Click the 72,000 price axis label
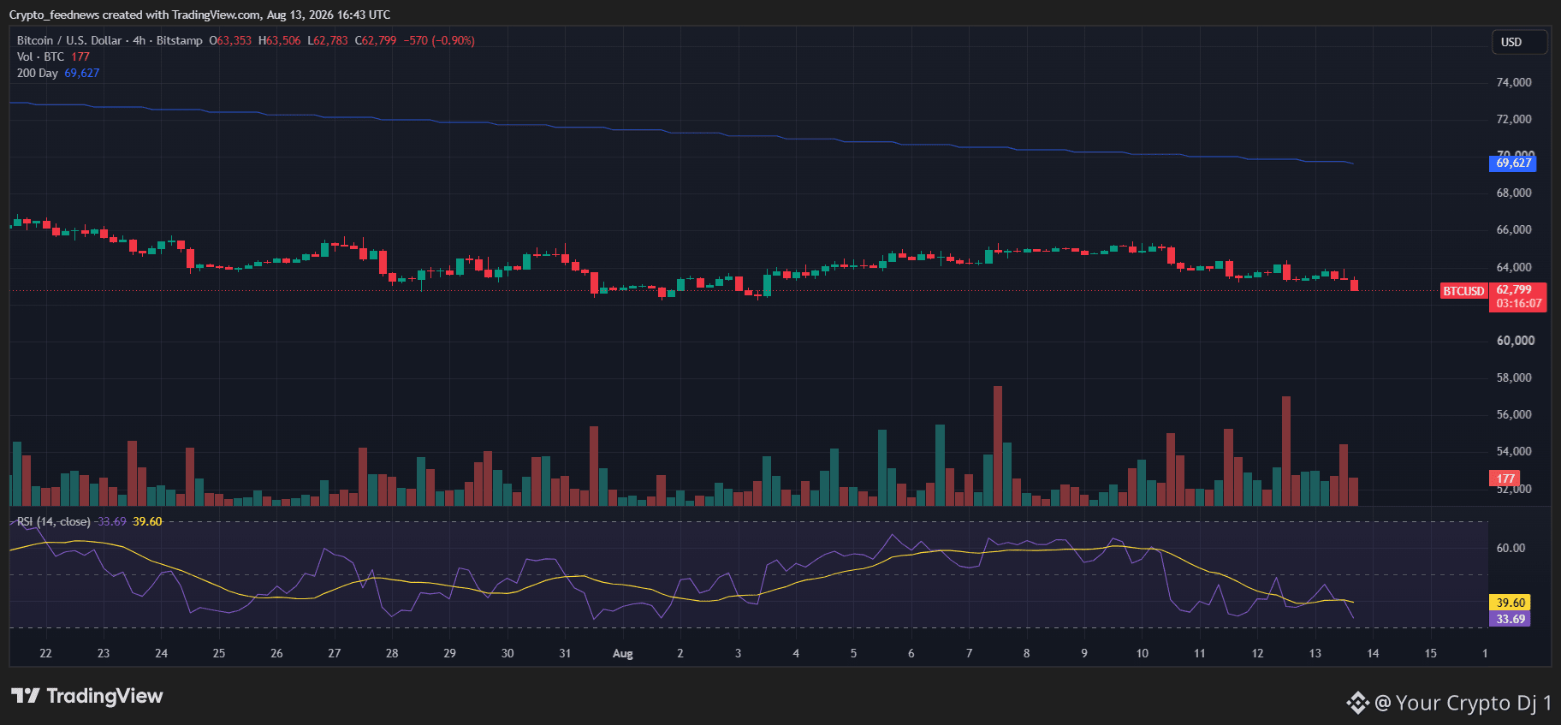 point(1514,119)
